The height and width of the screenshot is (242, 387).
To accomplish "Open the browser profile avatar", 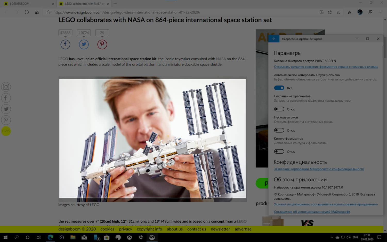I will pyautogui.click(x=360, y=12).
